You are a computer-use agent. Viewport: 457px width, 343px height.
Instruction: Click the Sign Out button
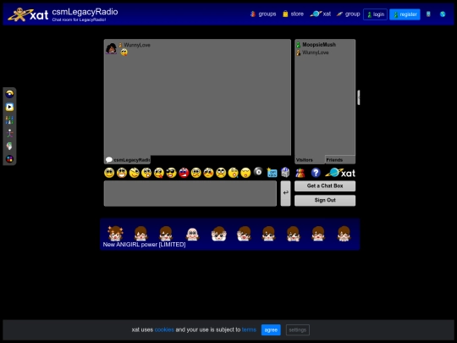click(325, 201)
